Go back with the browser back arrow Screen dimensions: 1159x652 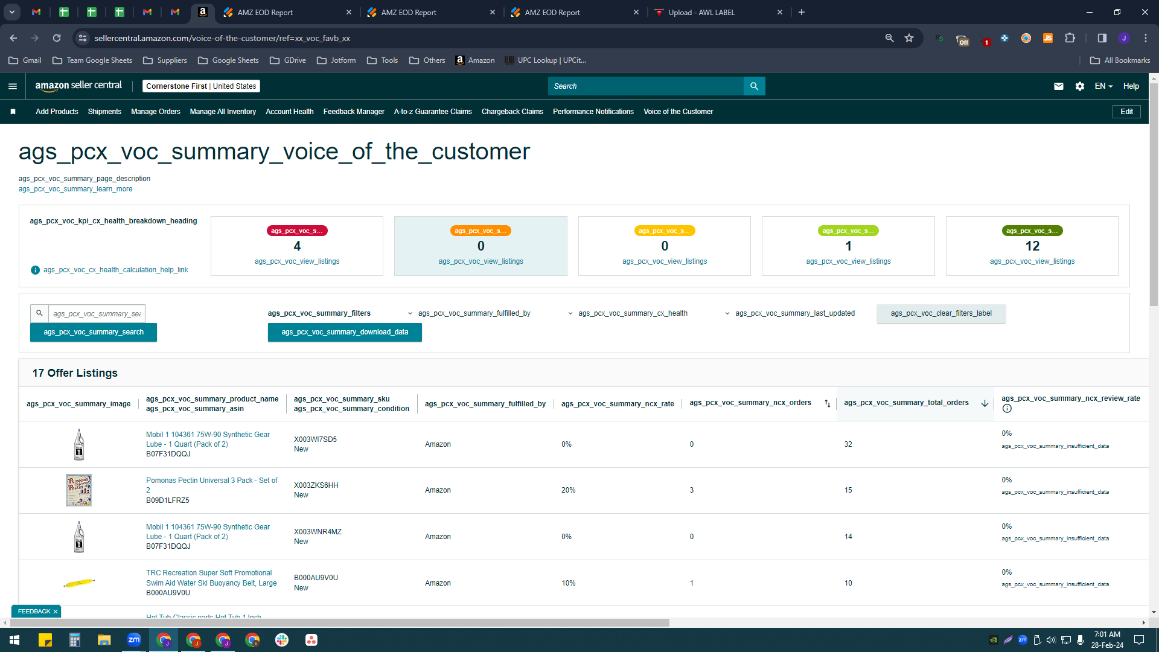point(13,38)
